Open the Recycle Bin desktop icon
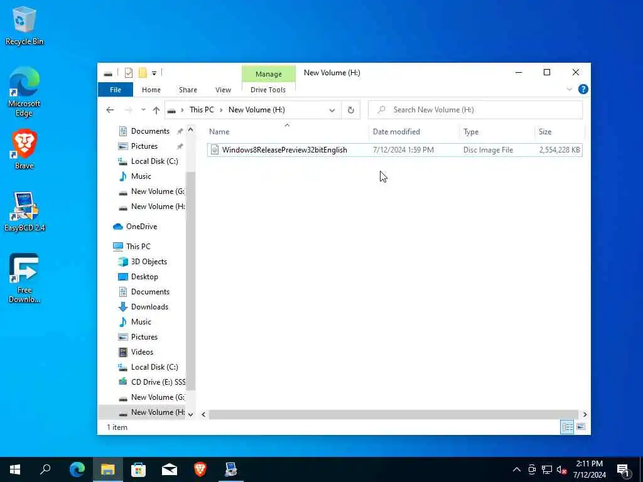Viewport: 643px width, 482px height. point(24,25)
